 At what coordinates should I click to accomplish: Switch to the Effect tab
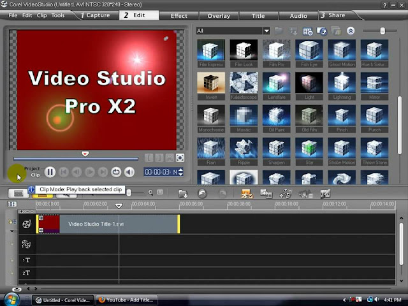[179, 16]
